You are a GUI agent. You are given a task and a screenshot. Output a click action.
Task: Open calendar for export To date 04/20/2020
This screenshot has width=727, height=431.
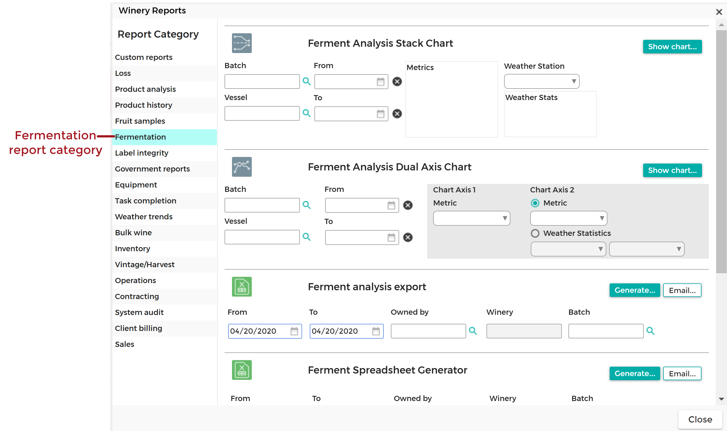(x=376, y=331)
